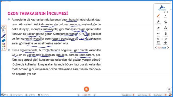
Task: Select the paint bucket fill tool
Action: [165, 22]
